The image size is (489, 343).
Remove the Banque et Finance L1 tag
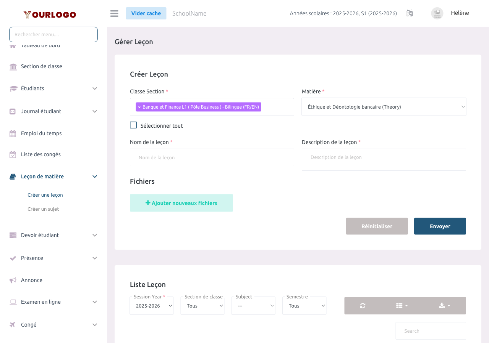pyautogui.click(x=139, y=107)
